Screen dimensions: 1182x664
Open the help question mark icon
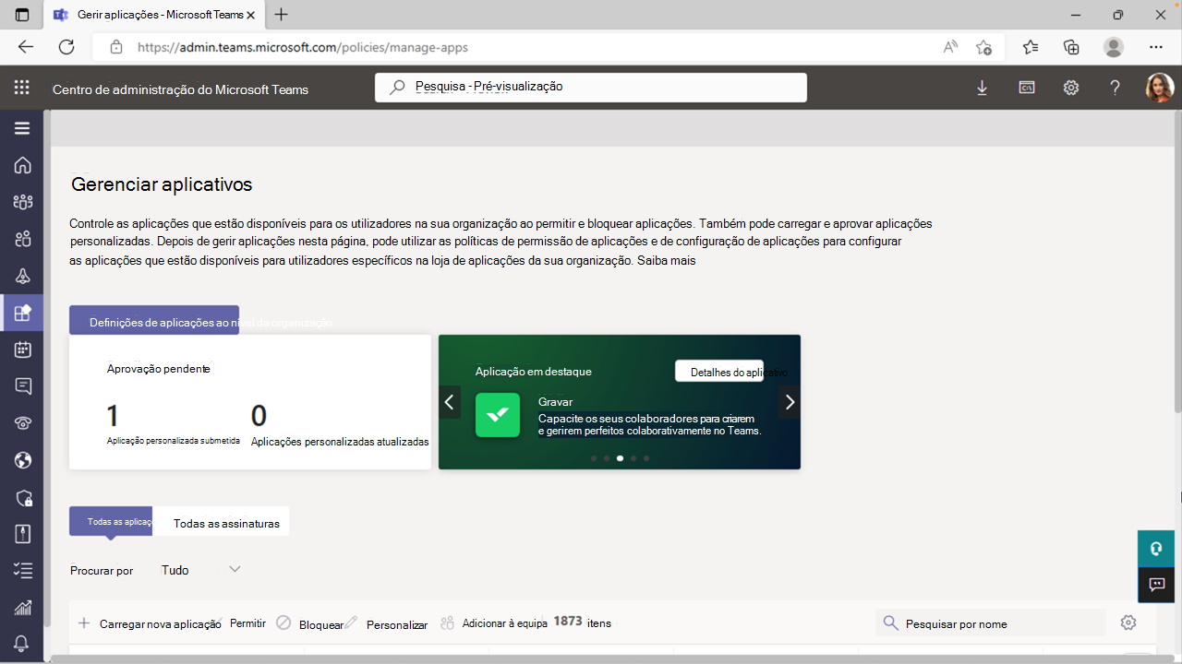1115,88
